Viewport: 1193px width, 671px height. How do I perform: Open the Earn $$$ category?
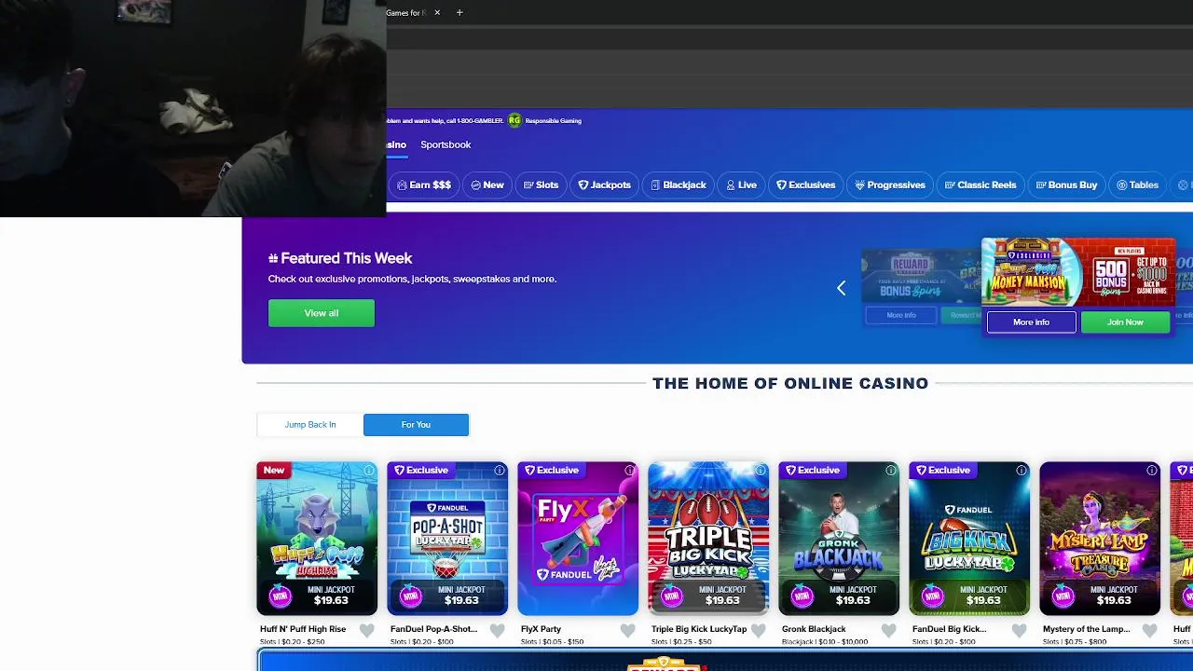point(424,185)
